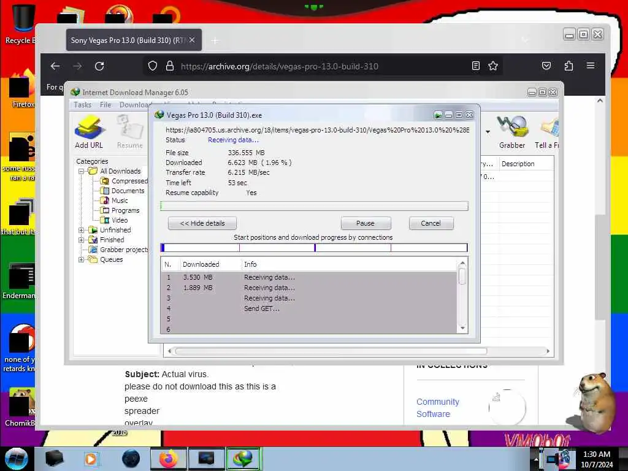This screenshot has height=471, width=628.
Task: Expand the Finished category
Action: tap(81, 240)
